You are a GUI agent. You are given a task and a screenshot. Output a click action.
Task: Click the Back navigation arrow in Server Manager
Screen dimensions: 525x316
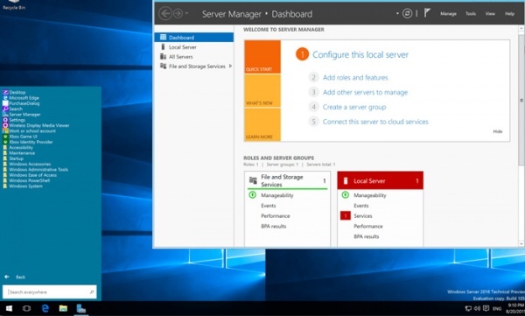pos(165,13)
